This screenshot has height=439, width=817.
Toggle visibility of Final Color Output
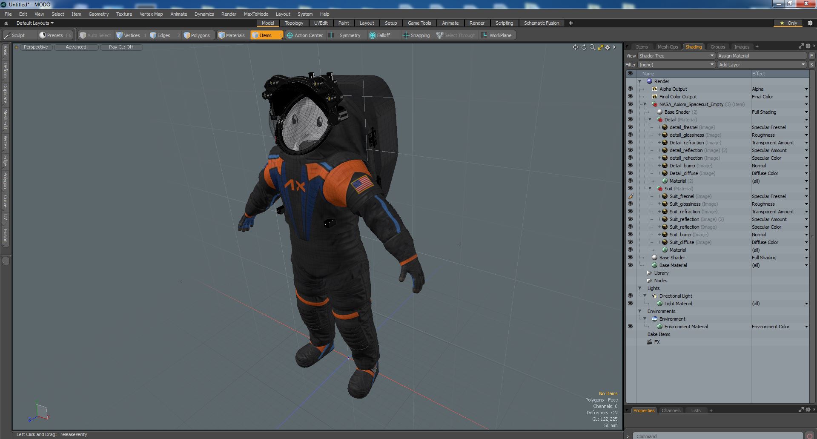click(x=630, y=97)
